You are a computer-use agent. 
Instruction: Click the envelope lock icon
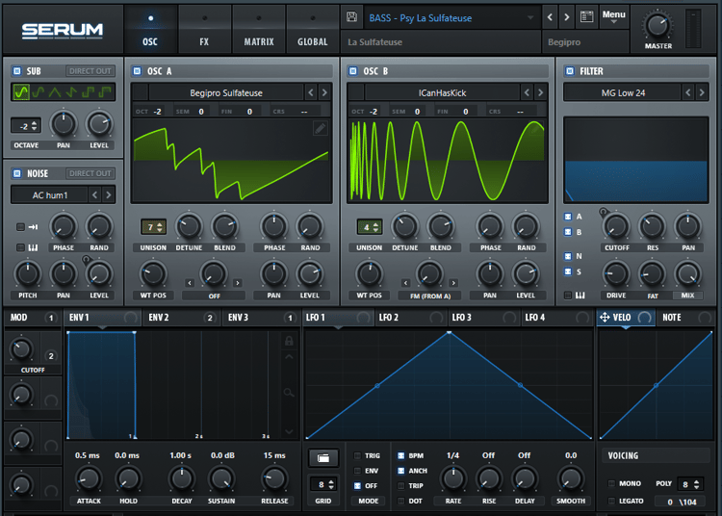click(289, 341)
